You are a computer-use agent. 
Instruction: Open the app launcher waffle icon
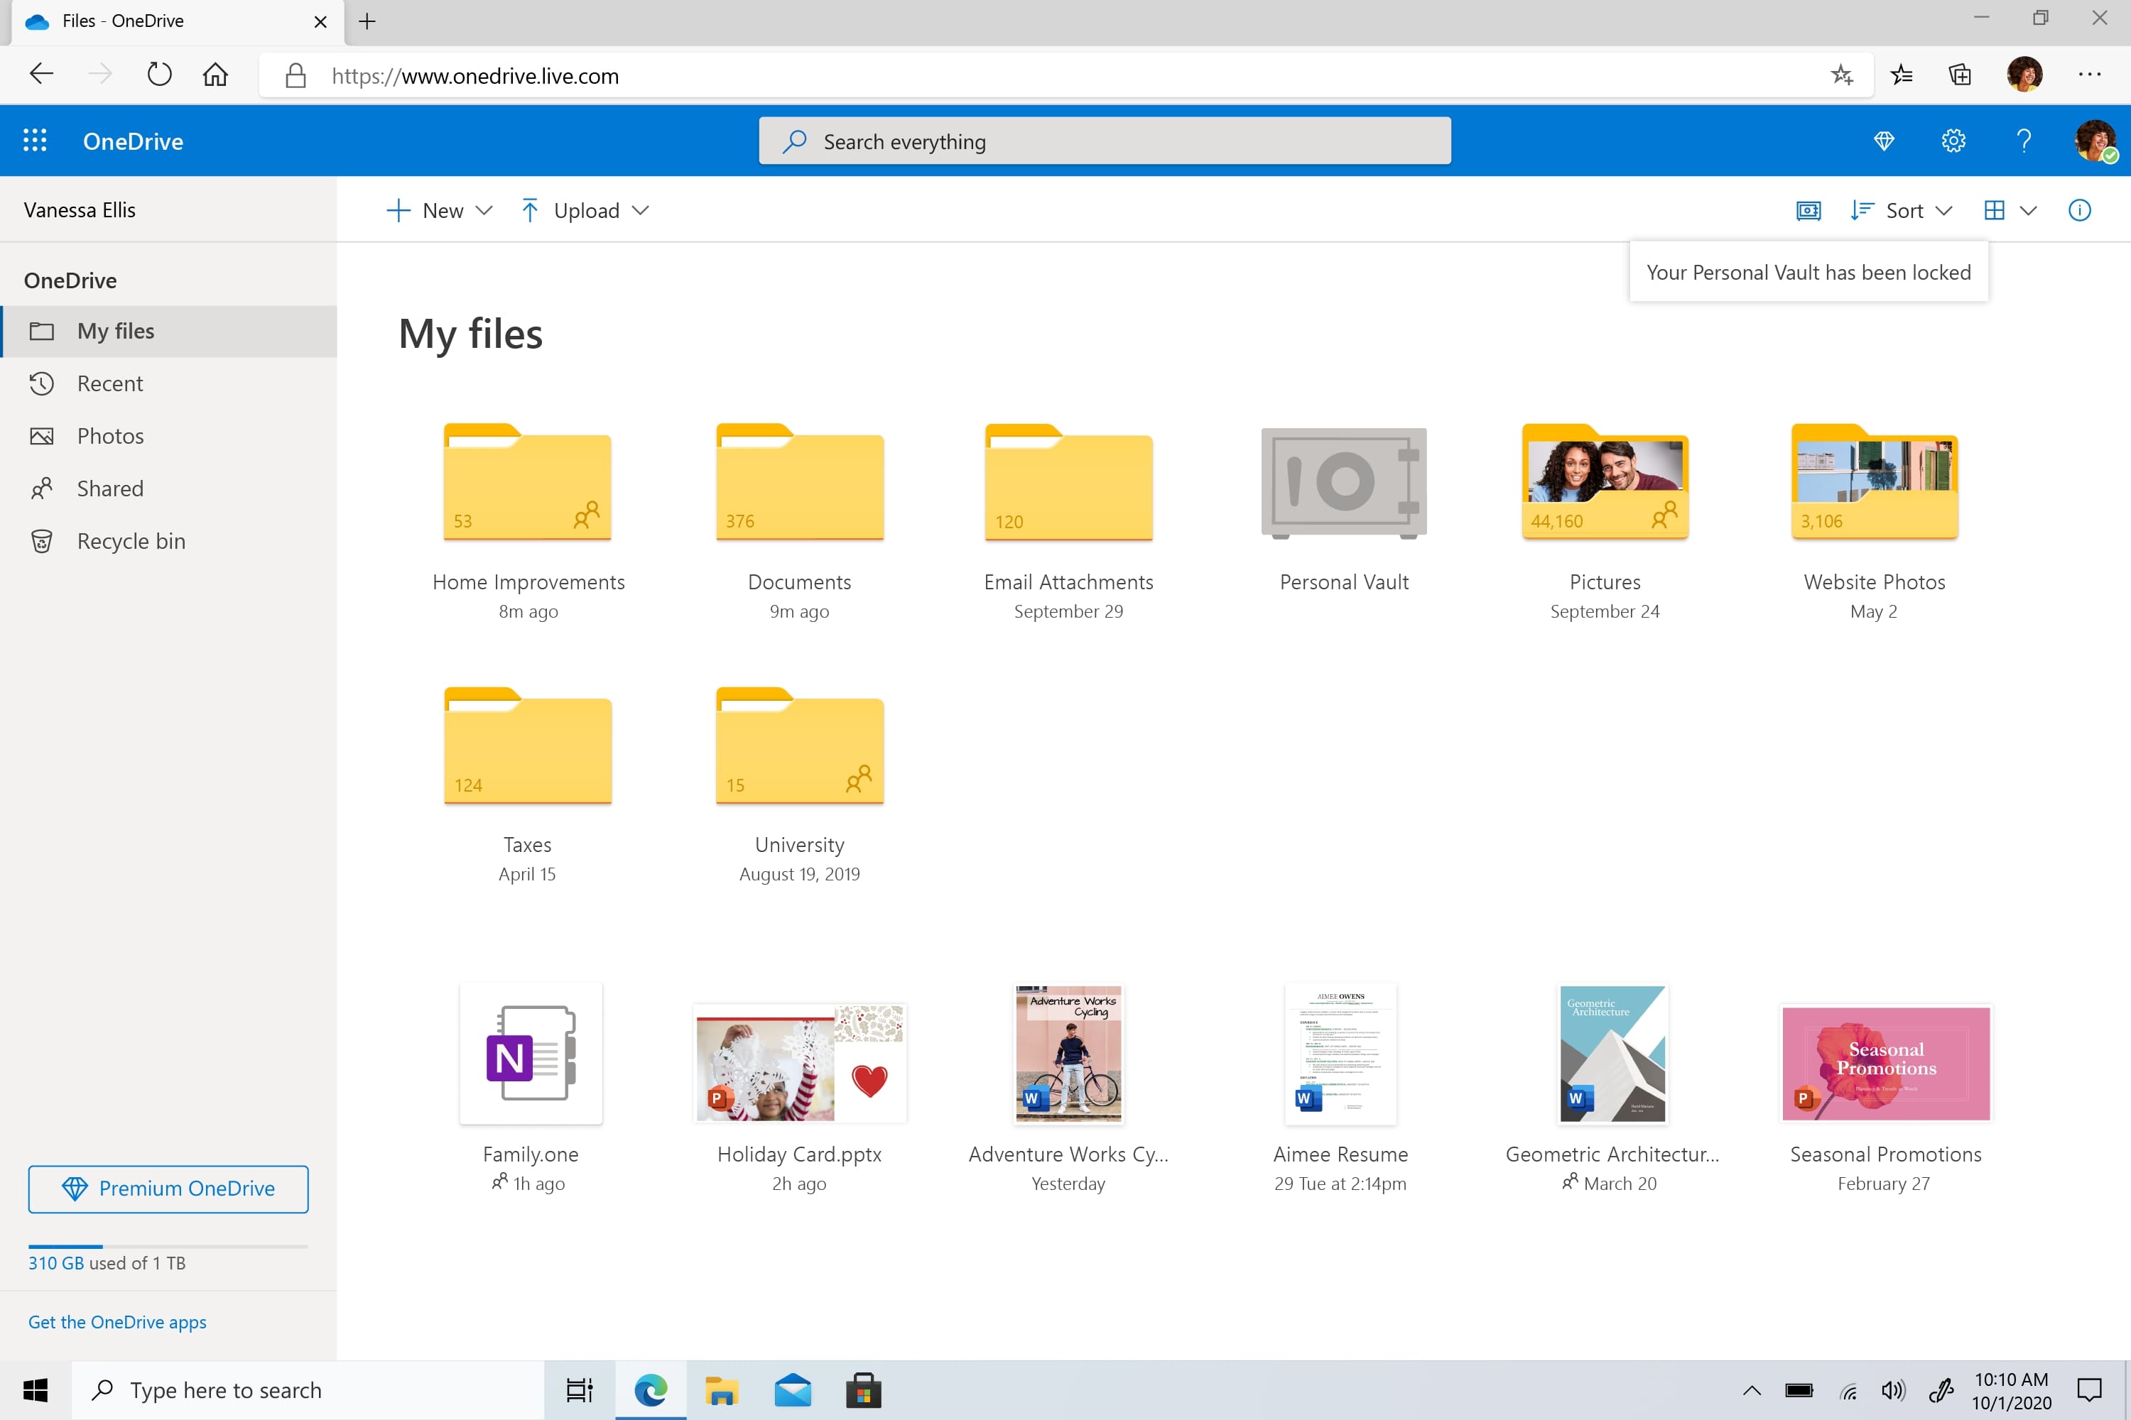(x=34, y=141)
